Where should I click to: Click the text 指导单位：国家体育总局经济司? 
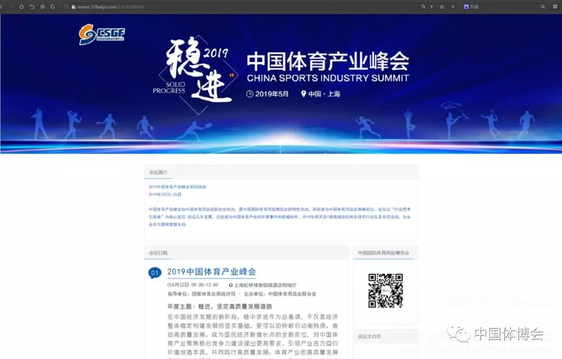(x=201, y=294)
